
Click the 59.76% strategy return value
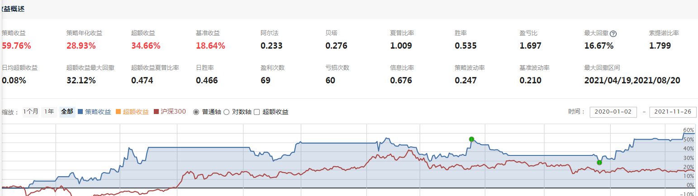(x=16, y=46)
